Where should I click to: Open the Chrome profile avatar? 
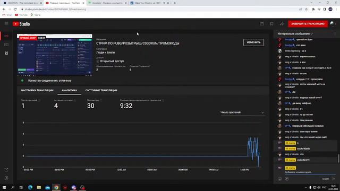point(330,9)
